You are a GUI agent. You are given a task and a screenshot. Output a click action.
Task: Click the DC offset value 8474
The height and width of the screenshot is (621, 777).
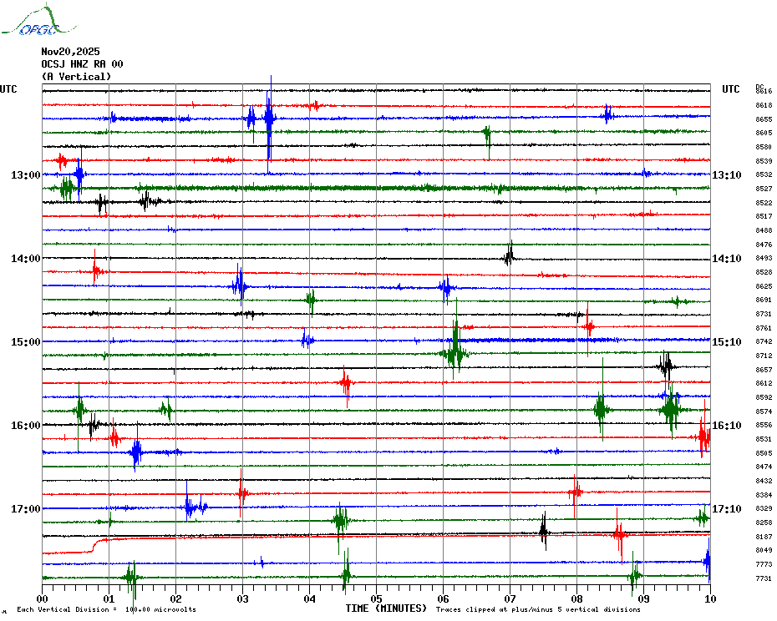pyautogui.click(x=764, y=467)
